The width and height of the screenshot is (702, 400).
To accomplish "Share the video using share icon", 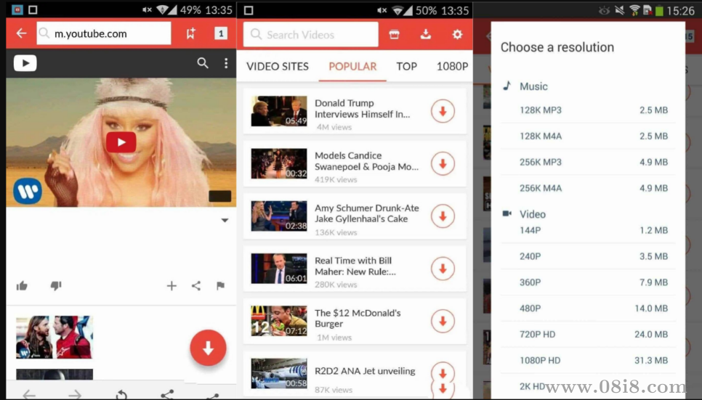I will pyautogui.click(x=196, y=285).
